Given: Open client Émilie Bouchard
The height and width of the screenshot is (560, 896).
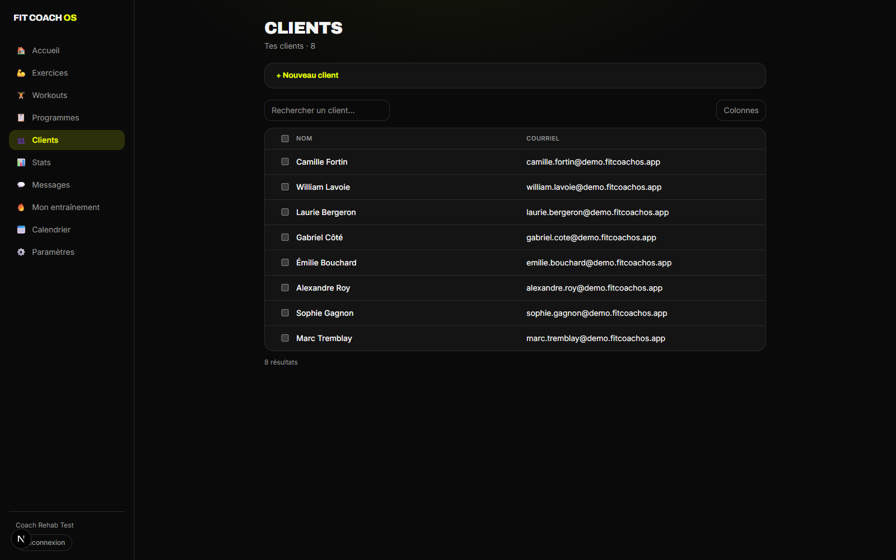Looking at the screenshot, I should click(x=326, y=263).
